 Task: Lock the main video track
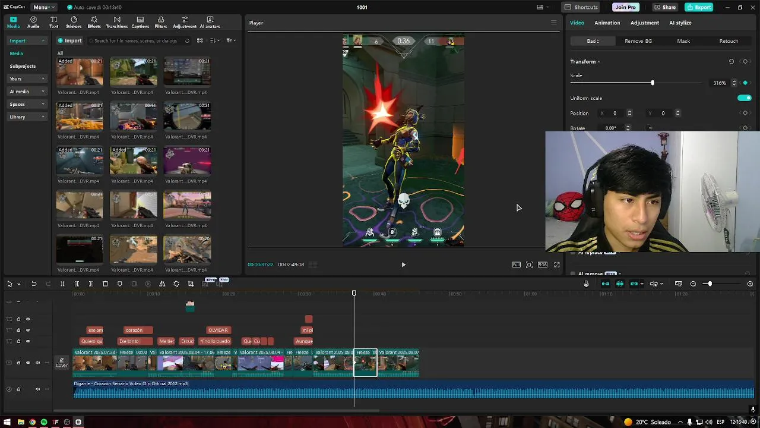click(x=18, y=363)
